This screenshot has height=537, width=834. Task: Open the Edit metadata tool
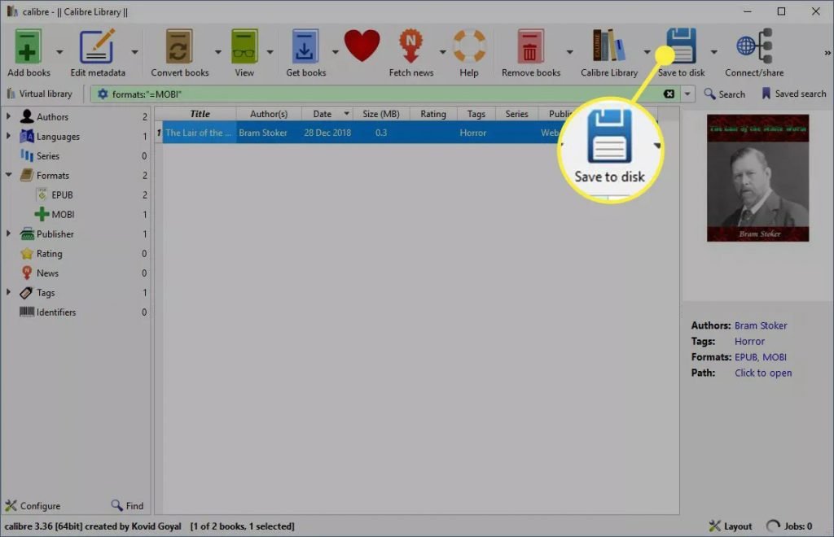pyautogui.click(x=97, y=46)
